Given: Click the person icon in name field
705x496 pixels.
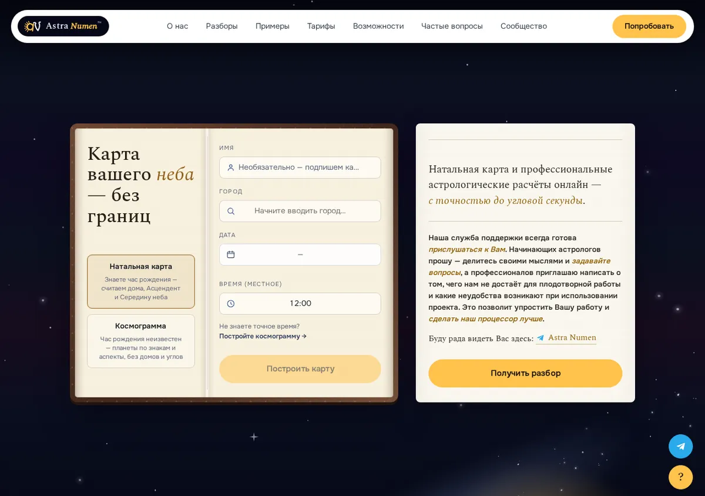Looking at the screenshot, I should point(230,167).
